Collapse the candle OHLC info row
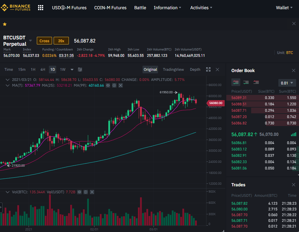The width and height of the screenshot is (299, 232). (7, 80)
